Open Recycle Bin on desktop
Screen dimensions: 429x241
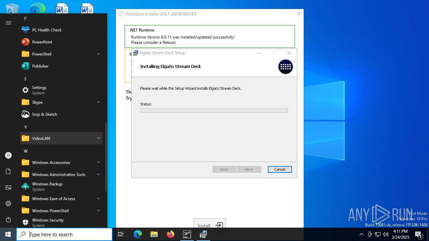(12, 8)
